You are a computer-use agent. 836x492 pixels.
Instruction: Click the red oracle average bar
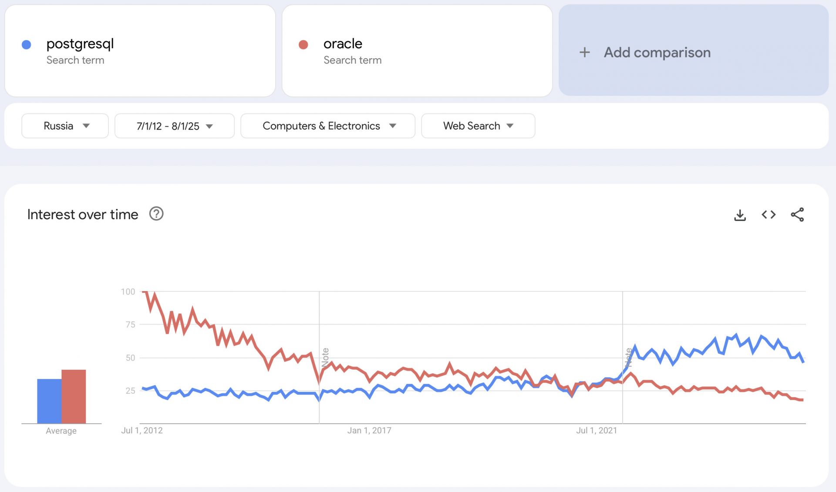74,396
